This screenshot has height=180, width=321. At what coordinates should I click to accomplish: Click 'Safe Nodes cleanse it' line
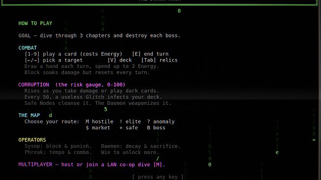pyautogui.click(x=98, y=103)
